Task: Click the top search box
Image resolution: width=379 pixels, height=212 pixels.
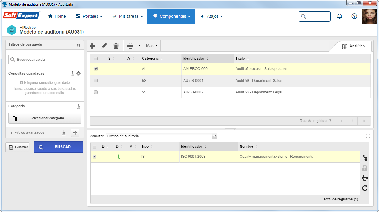Action: [315, 16]
